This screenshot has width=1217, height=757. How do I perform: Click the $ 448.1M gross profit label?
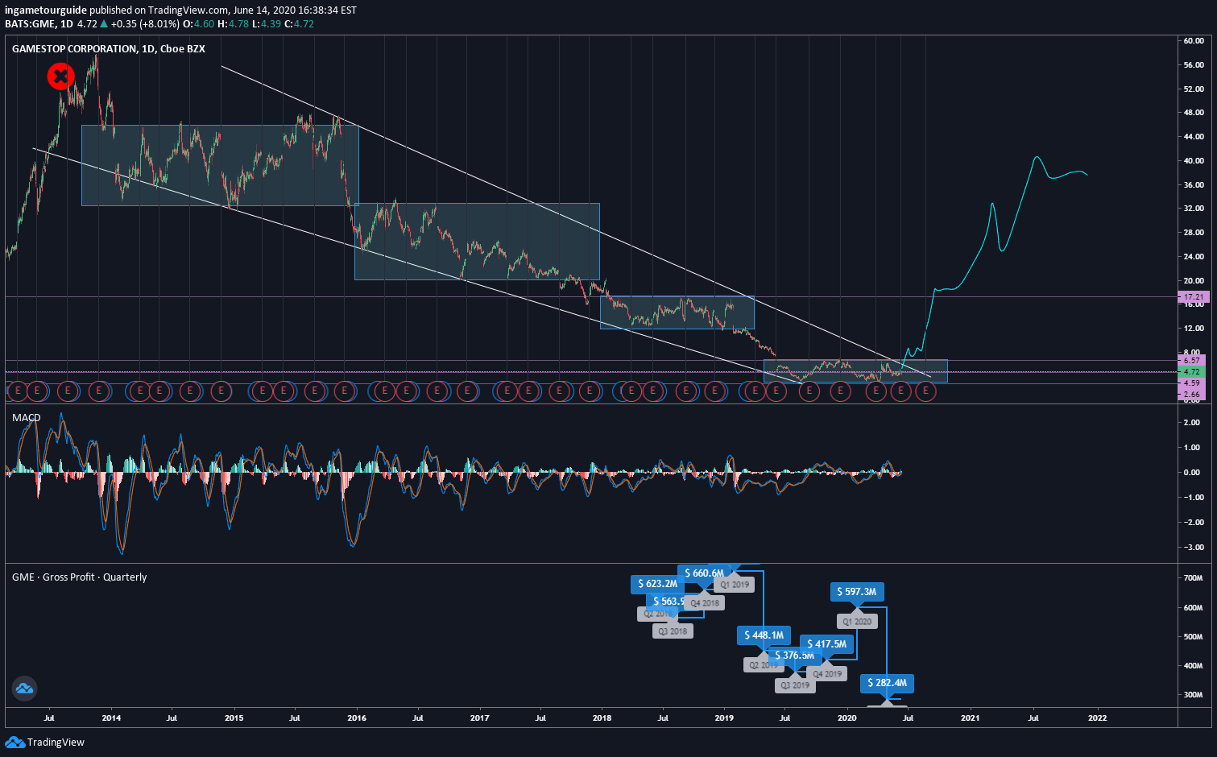click(x=764, y=635)
